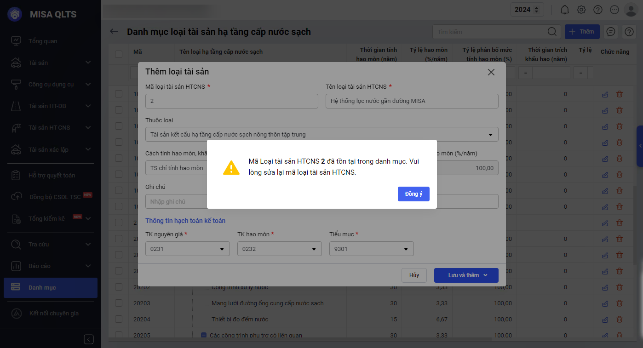Viewport: 643px width, 348px height.
Task: Click the user avatar icon
Action: click(x=630, y=10)
